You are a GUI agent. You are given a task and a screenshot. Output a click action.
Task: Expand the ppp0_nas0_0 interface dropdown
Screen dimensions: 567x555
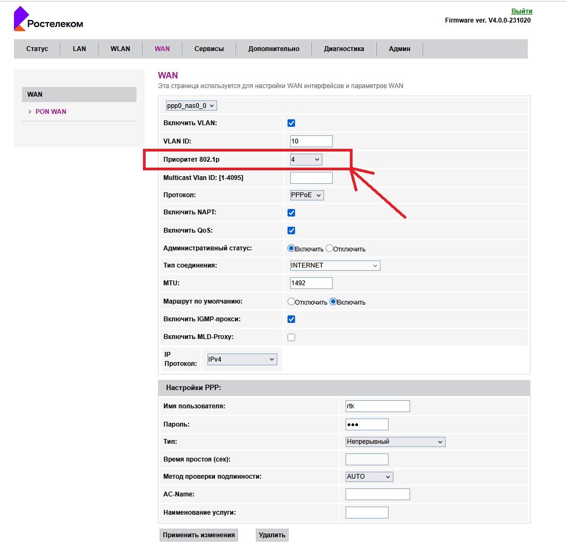point(191,106)
